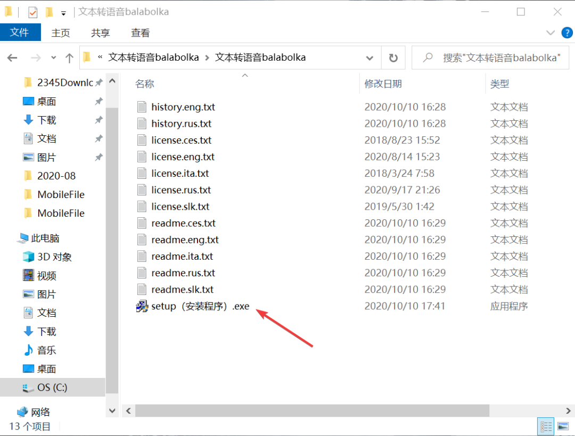575x436 pixels.
Task: Click new folder icon in quick access toolbar
Action: point(49,12)
